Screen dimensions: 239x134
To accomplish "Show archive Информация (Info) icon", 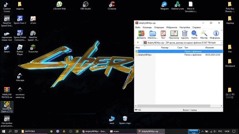I will pyautogui.click(x=215, y=35).
